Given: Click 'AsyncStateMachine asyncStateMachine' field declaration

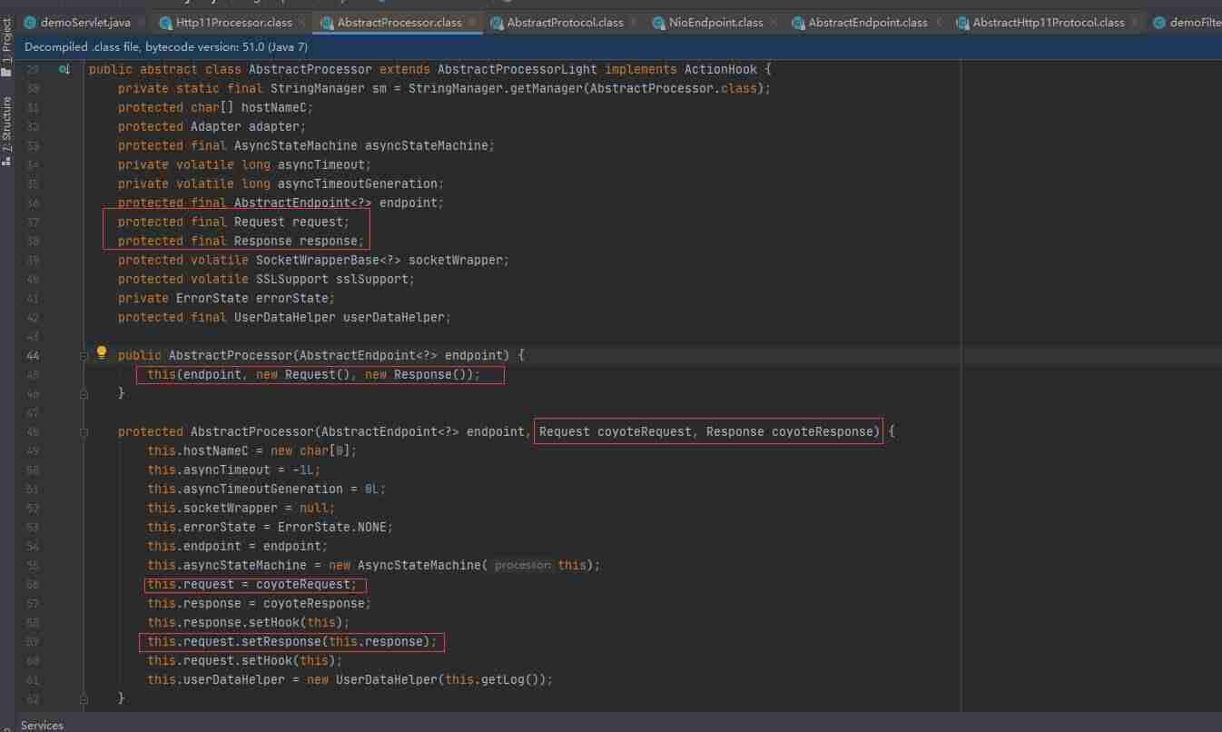Looking at the screenshot, I should [364, 145].
